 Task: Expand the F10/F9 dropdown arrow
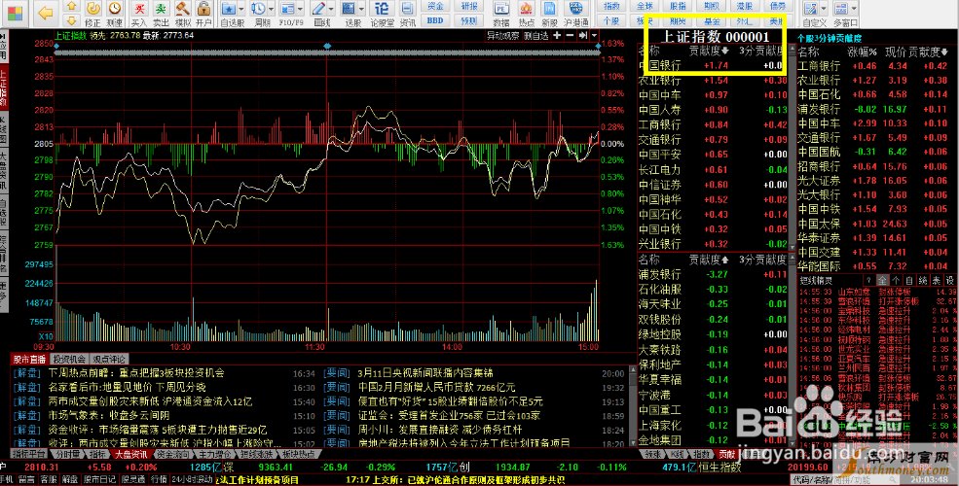(x=302, y=9)
